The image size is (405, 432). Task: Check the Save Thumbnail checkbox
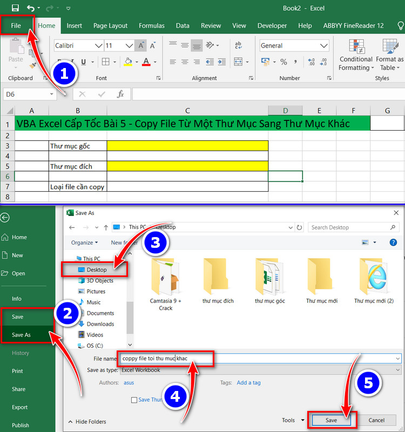tap(134, 400)
